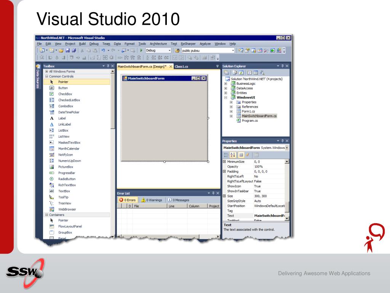Click the Text property value field
The width and height of the screenshot is (390, 293).
(269, 216)
